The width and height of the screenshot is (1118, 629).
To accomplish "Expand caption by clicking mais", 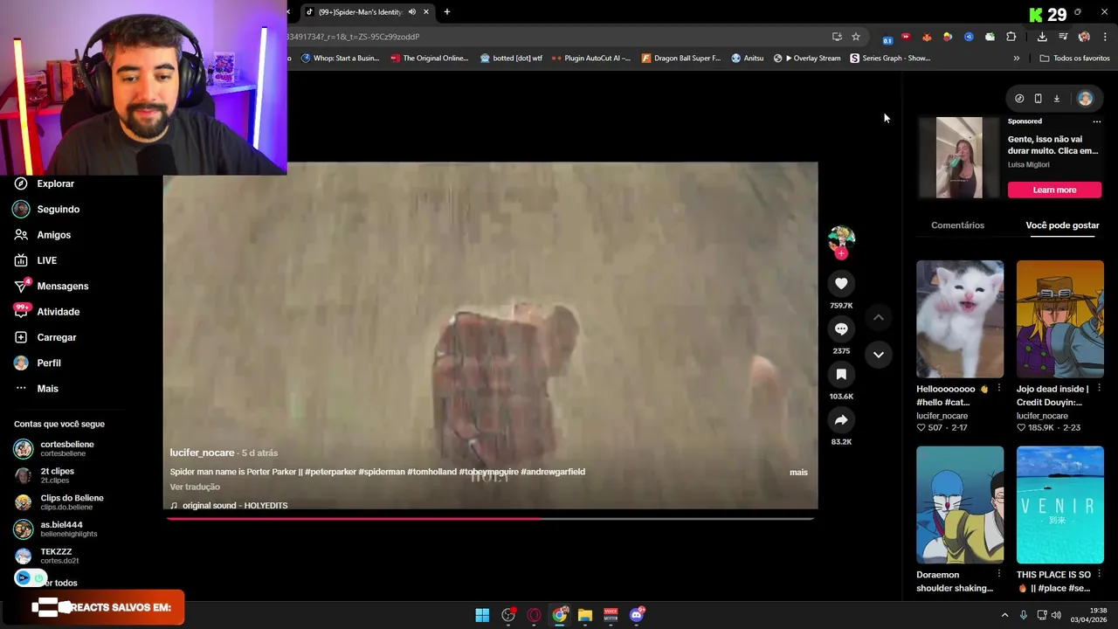I will click(x=798, y=472).
